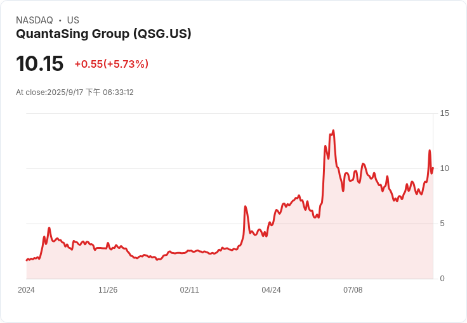467x323 pixels.
Task: Click the 02/11 x-axis date label
Action: click(x=190, y=290)
